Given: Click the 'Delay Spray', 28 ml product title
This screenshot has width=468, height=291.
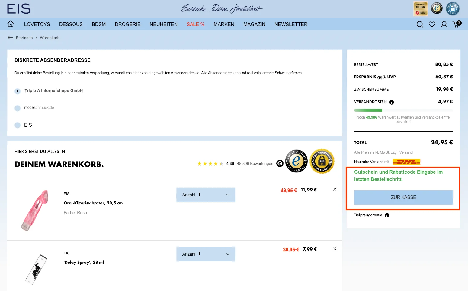Looking at the screenshot, I should tap(84, 262).
